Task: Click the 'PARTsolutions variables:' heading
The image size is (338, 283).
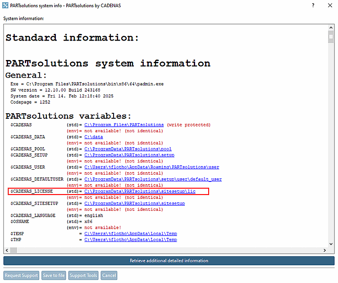Action: pyautogui.click(x=69, y=116)
